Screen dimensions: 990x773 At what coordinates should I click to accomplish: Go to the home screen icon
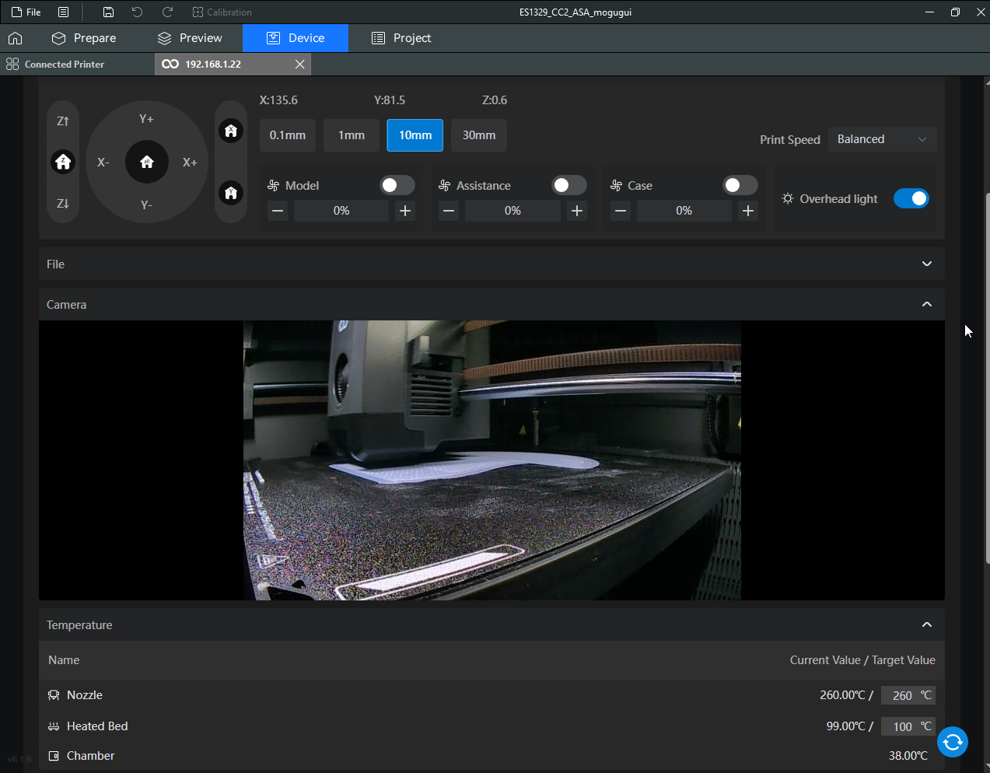(x=16, y=38)
